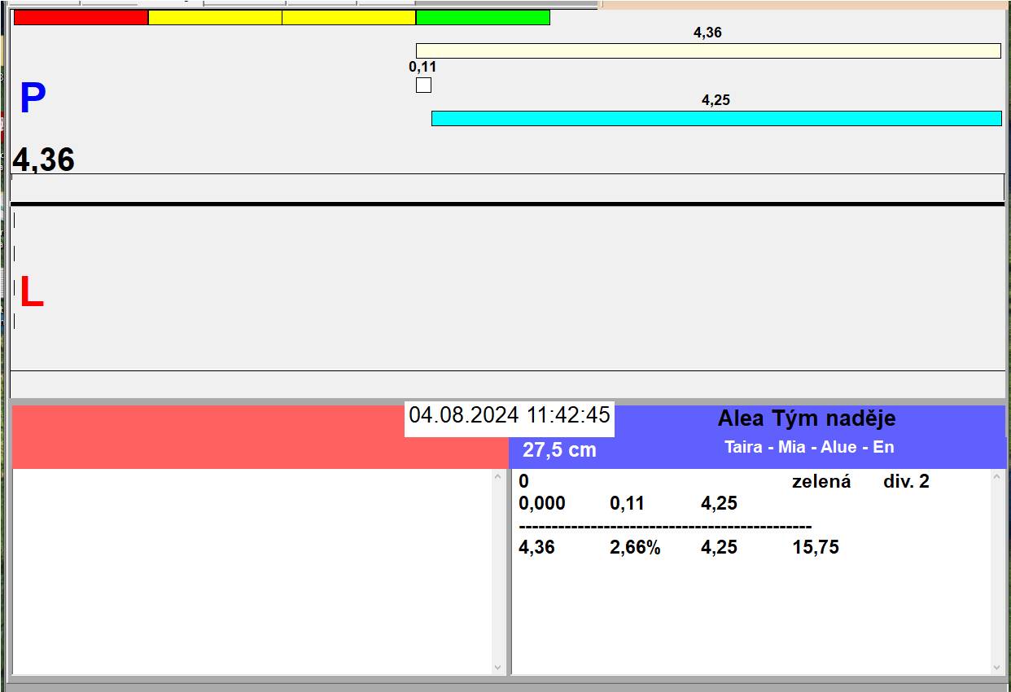
Task: Click the blue P lane letter
Action: [x=33, y=99]
